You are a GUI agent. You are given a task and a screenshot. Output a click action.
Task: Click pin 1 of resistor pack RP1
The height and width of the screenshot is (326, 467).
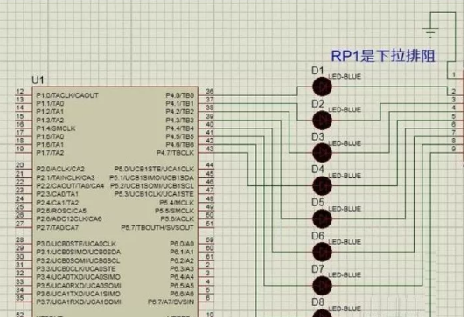454,74
